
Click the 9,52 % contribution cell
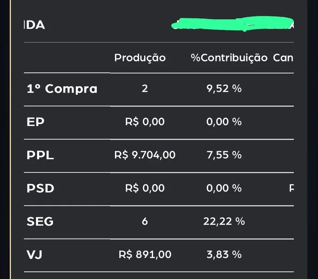click(x=224, y=88)
